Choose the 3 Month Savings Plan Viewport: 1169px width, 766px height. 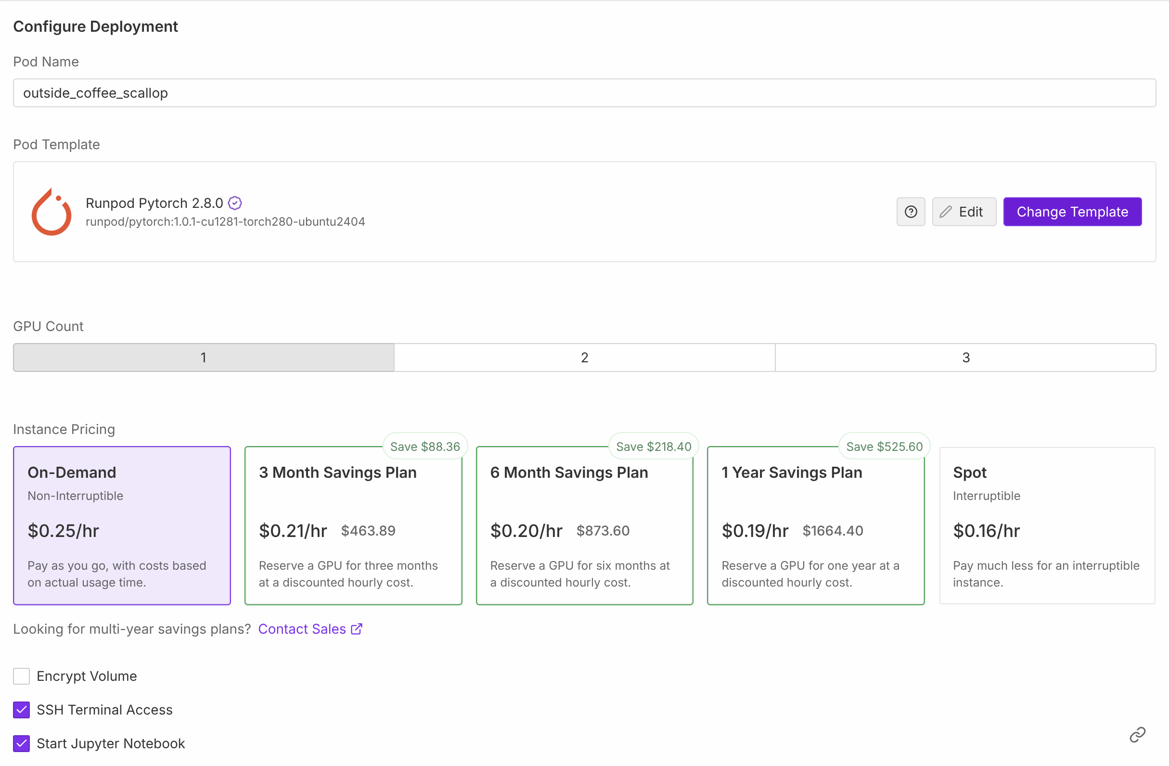pos(353,525)
